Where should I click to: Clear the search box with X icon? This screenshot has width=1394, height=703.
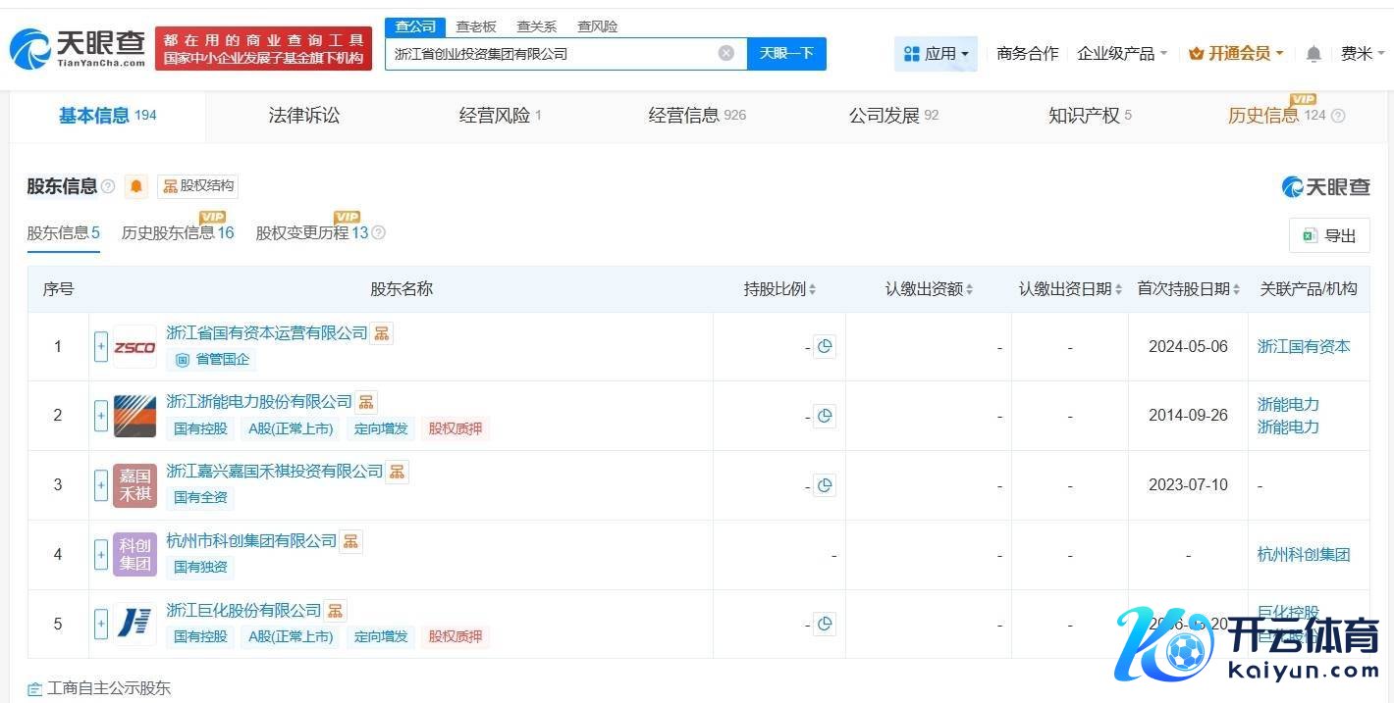point(726,53)
